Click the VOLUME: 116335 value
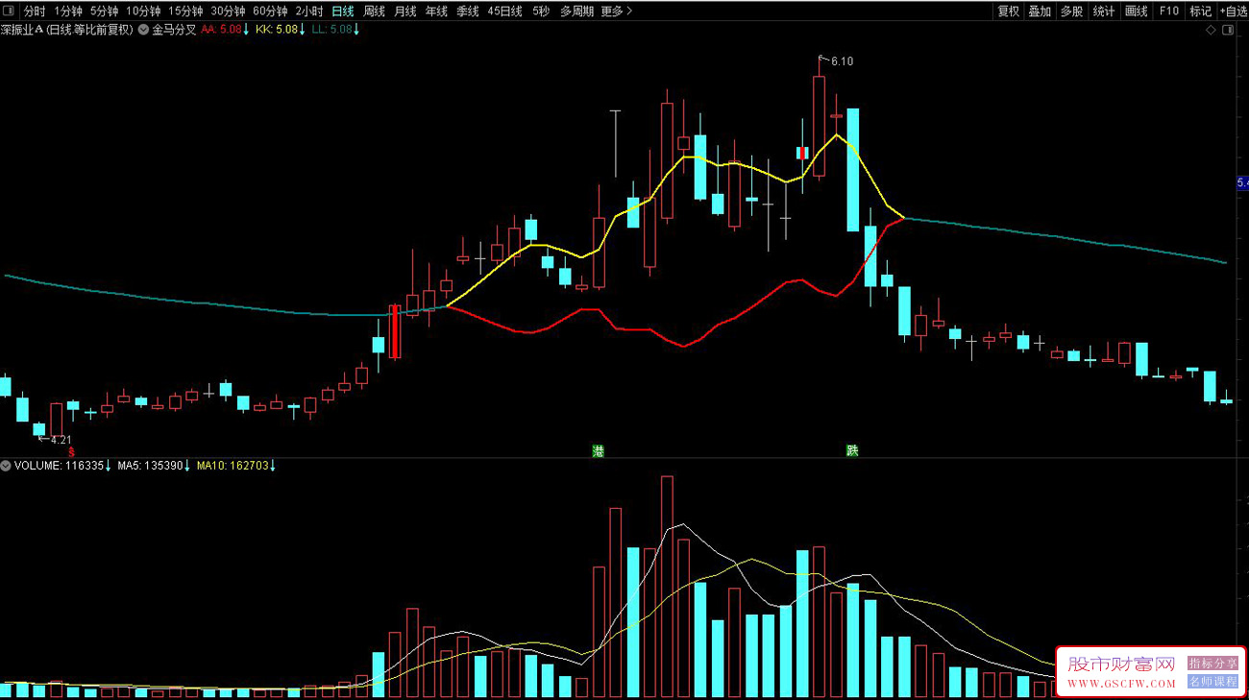Screen dimensions: 1249x700 (x=62, y=466)
